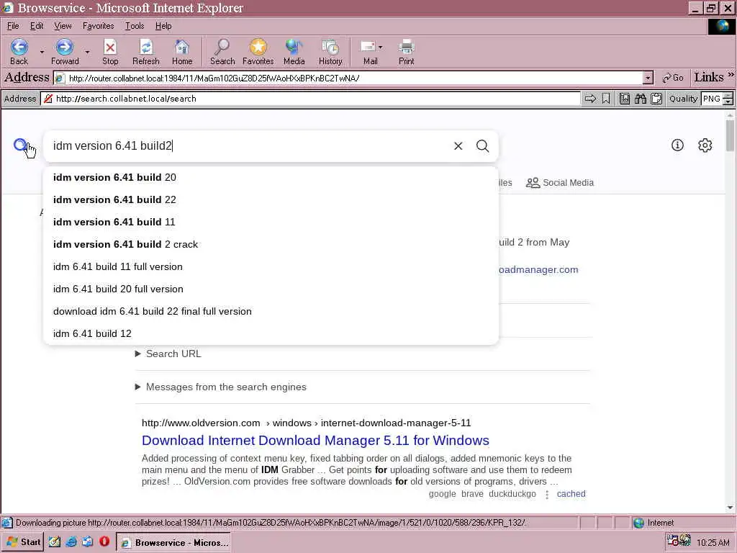Click the notepad quick launch icon
This screenshot has width=737, height=553.
pos(55,541)
